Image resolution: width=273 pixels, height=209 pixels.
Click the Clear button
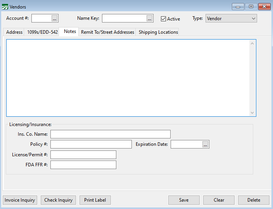click(219, 200)
